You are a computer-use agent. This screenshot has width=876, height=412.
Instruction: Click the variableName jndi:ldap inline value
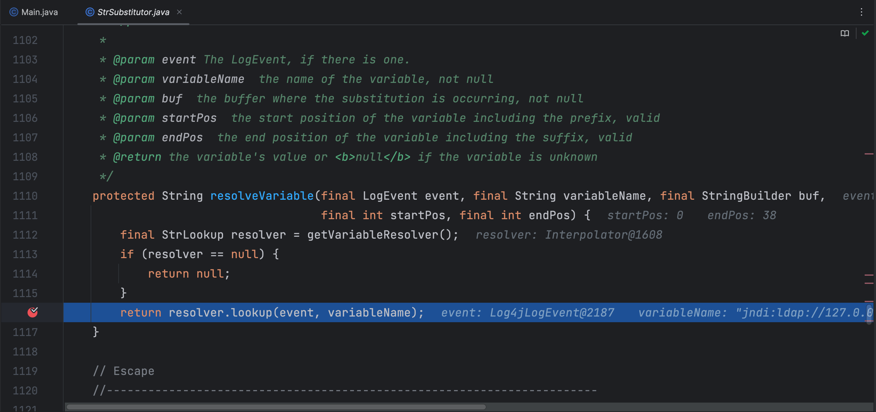[x=755, y=312]
